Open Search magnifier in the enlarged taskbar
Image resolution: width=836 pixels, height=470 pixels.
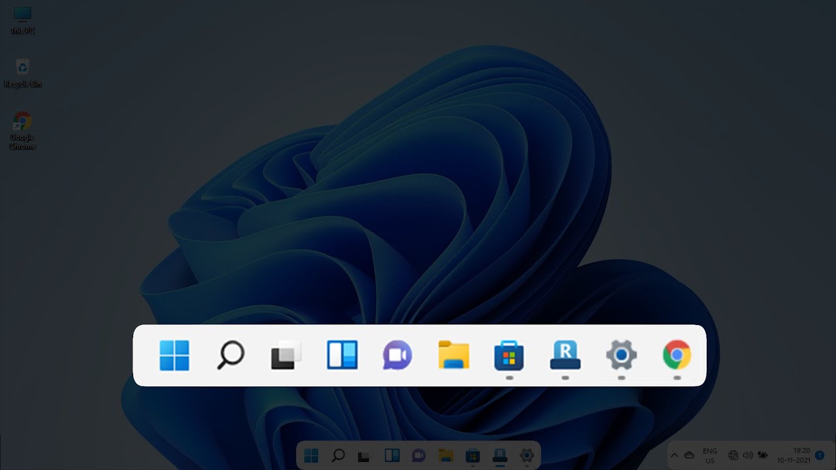230,356
